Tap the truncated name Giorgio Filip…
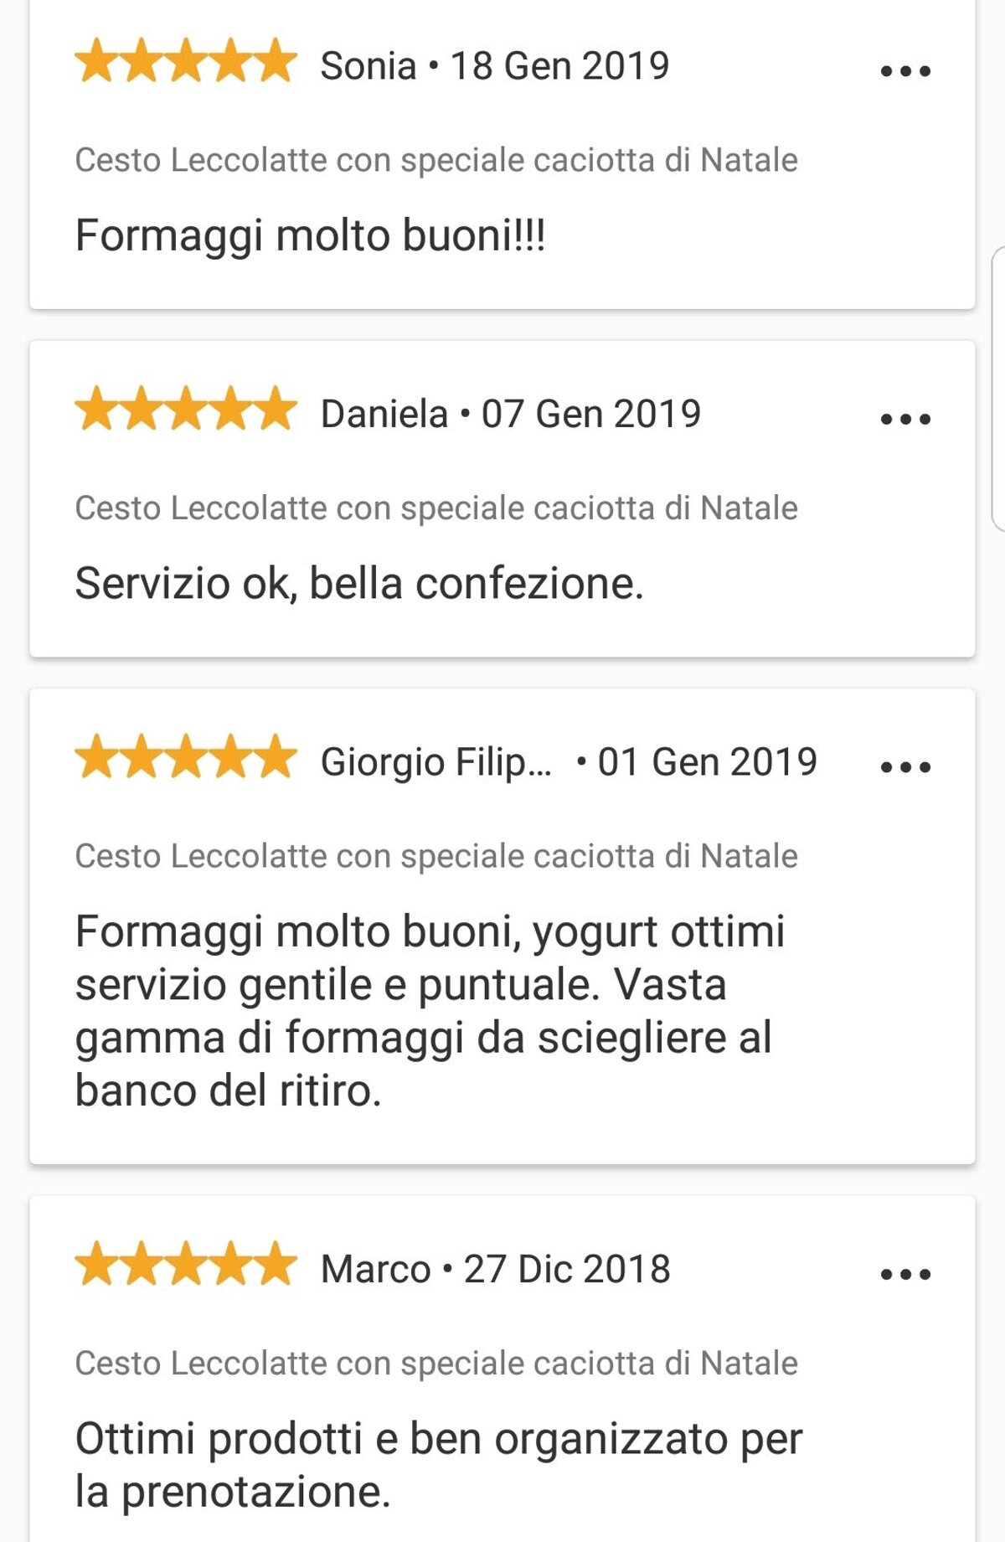This screenshot has width=1005, height=1542. 435,763
